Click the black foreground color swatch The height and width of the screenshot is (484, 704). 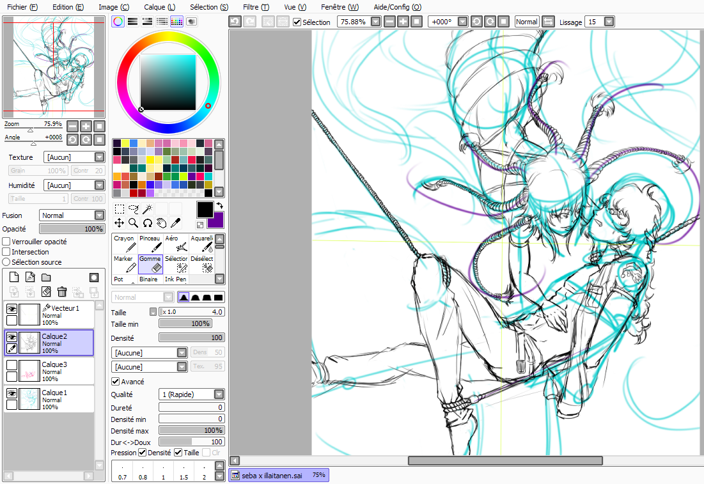coord(205,210)
